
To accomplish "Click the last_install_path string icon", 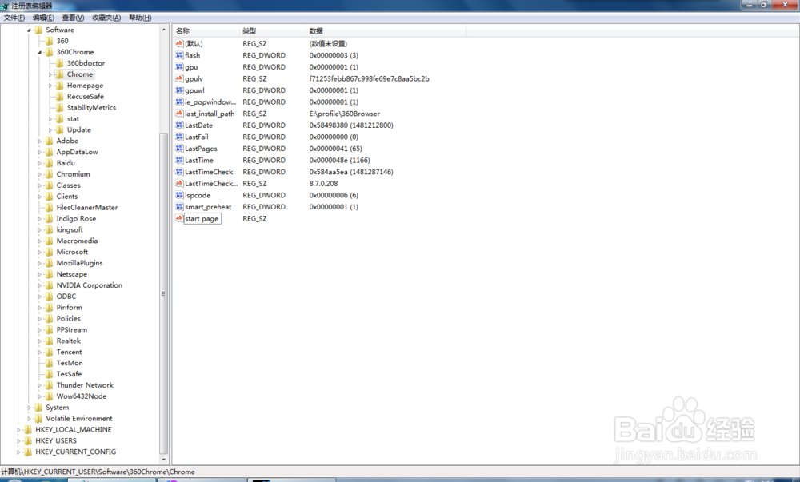I will pyautogui.click(x=179, y=114).
